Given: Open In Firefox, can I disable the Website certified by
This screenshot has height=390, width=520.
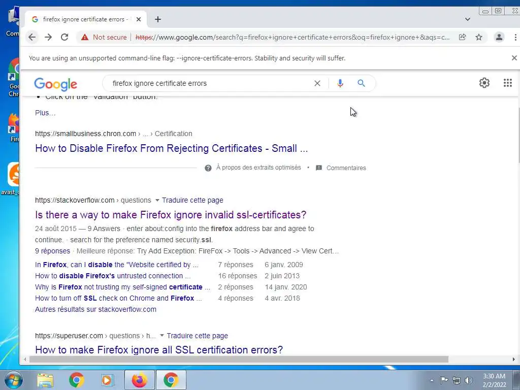Looking at the screenshot, I should (x=117, y=265).
